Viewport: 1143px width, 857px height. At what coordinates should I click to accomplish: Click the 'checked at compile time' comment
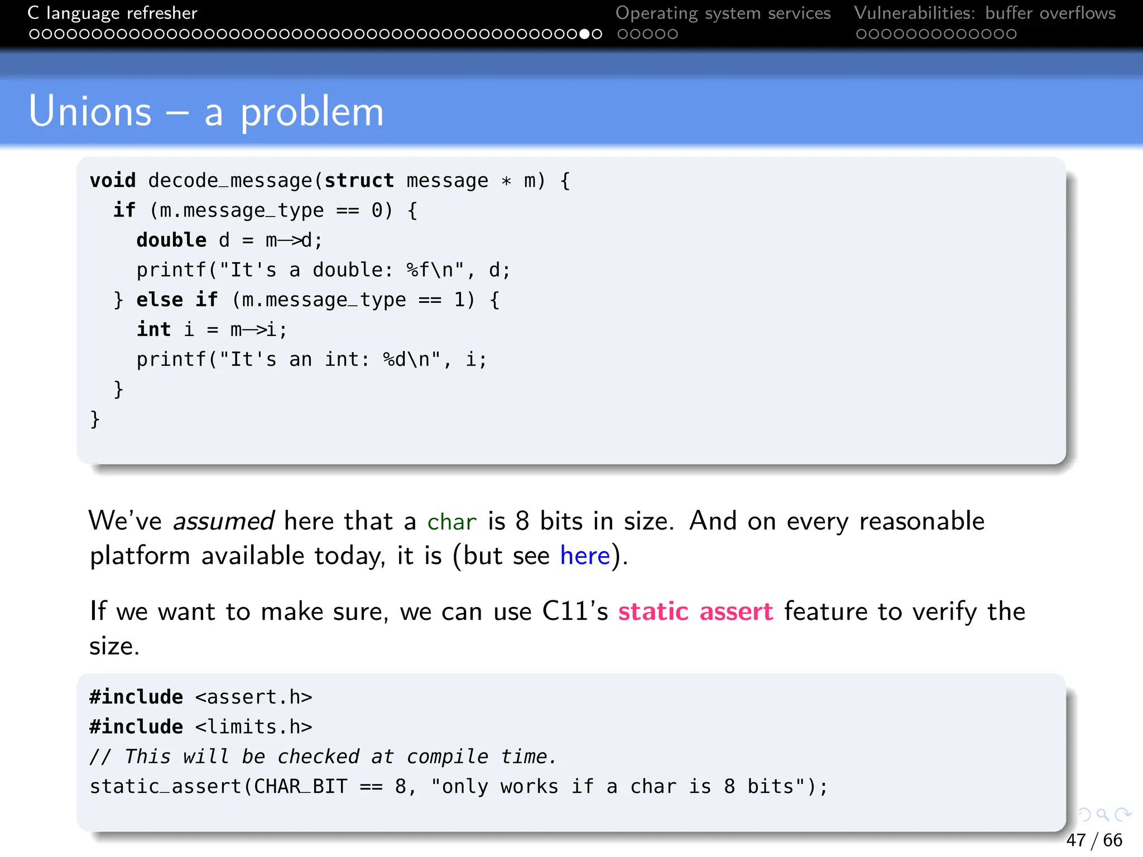323,757
